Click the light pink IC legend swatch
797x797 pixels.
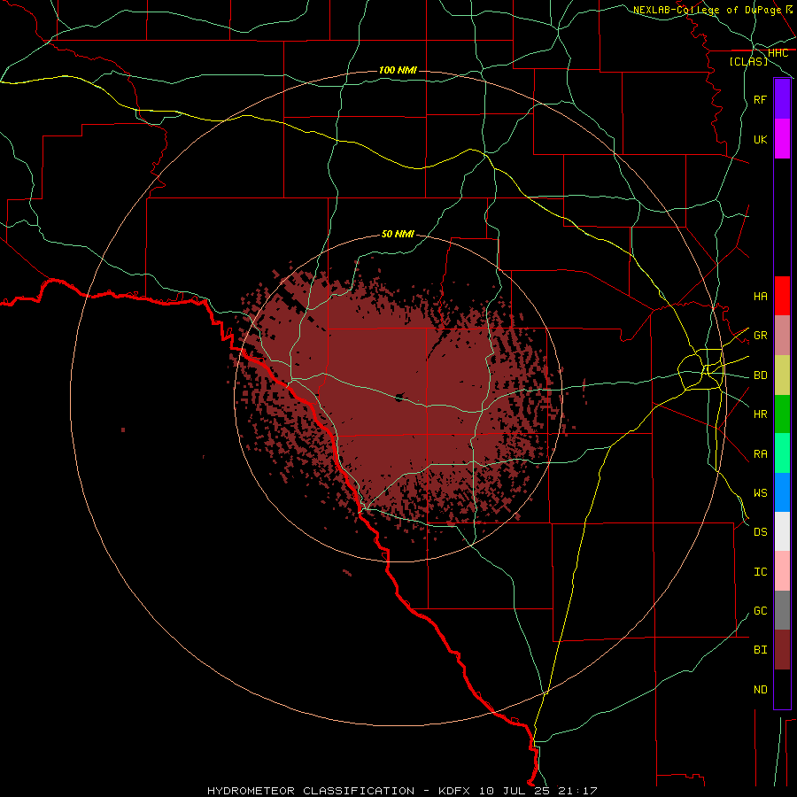click(782, 571)
